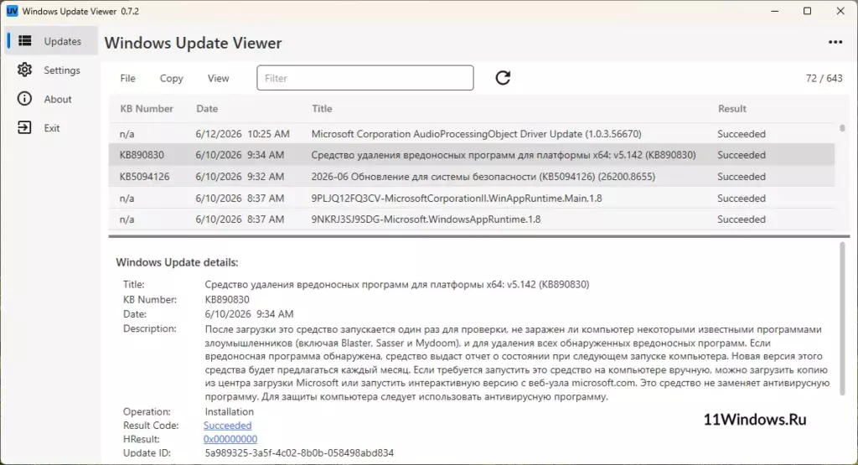
Task: Click the Succeeded result of the AudioProcessingObject row
Action: pos(742,133)
